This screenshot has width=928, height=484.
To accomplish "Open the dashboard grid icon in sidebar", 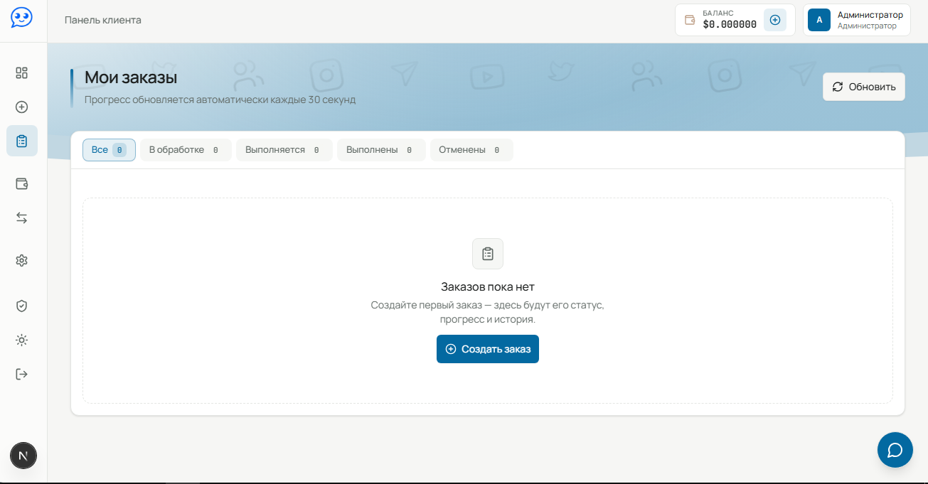I will tap(22, 72).
